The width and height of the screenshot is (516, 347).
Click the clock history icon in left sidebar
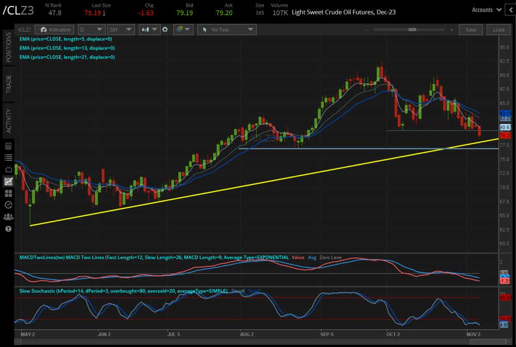click(x=8, y=205)
